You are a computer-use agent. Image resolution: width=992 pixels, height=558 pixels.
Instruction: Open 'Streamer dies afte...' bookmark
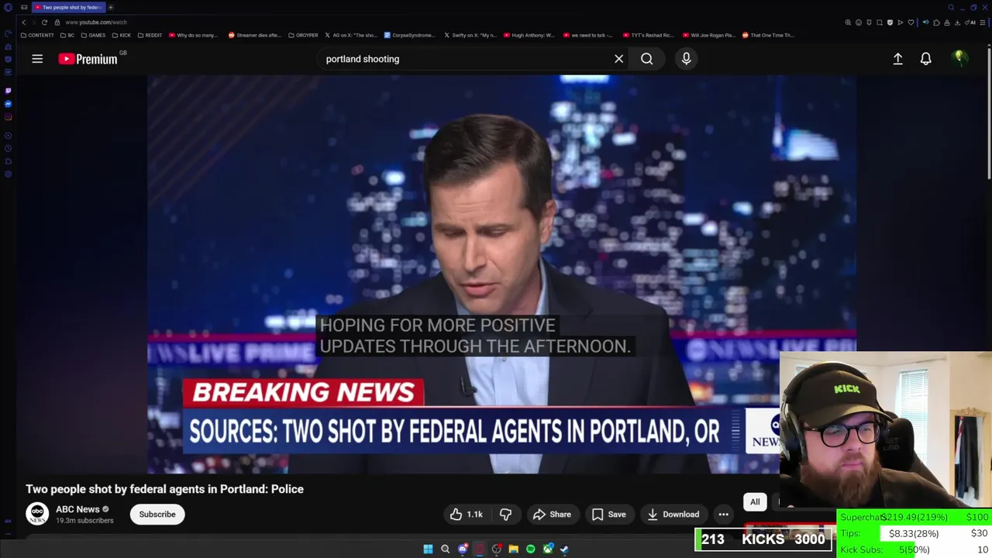(254, 35)
